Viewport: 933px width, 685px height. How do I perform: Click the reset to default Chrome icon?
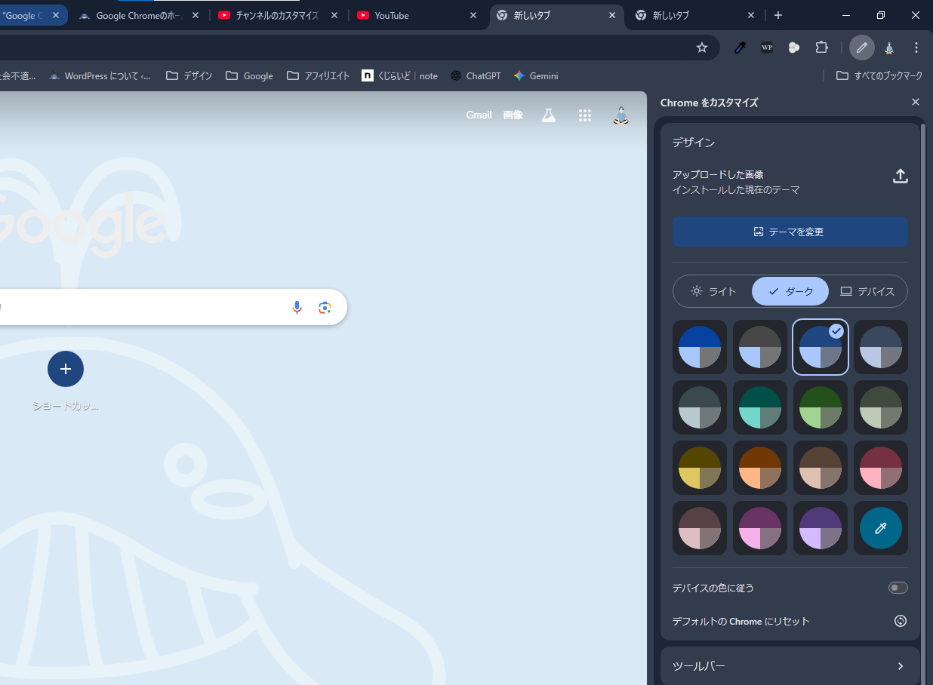click(x=900, y=621)
